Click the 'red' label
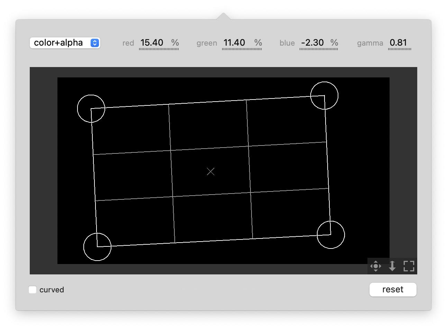 pos(128,43)
